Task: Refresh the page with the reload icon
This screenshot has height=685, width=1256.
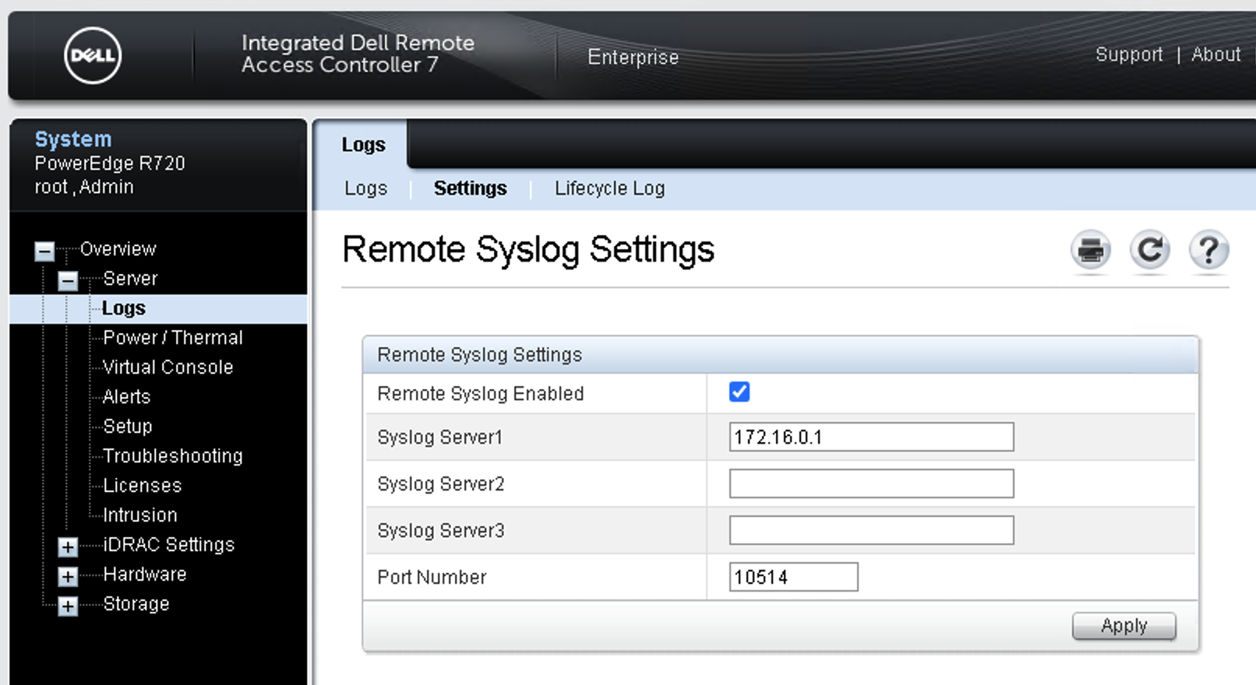Action: pos(1149,251)
